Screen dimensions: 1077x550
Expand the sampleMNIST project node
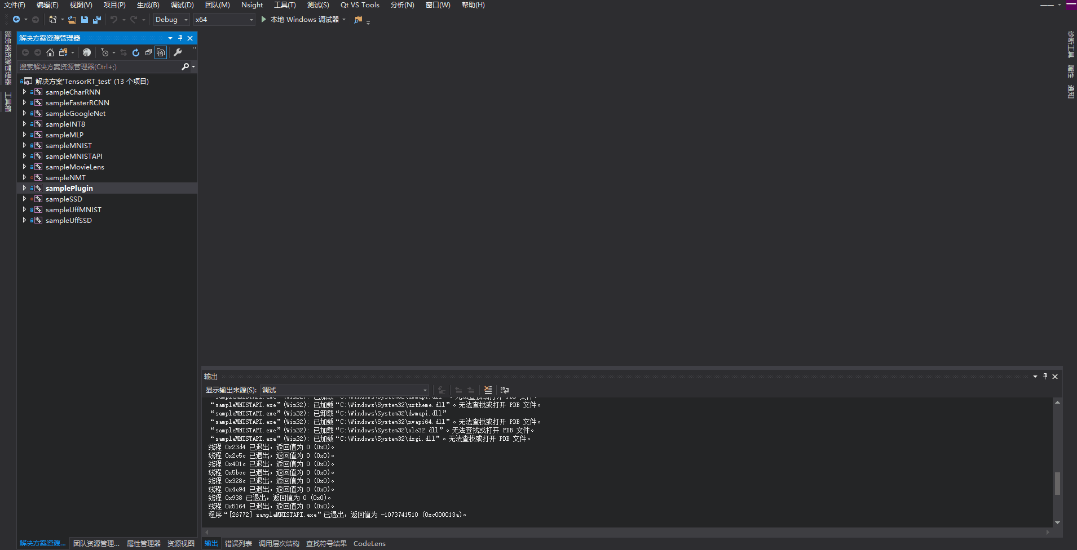[x=24, y=145]
